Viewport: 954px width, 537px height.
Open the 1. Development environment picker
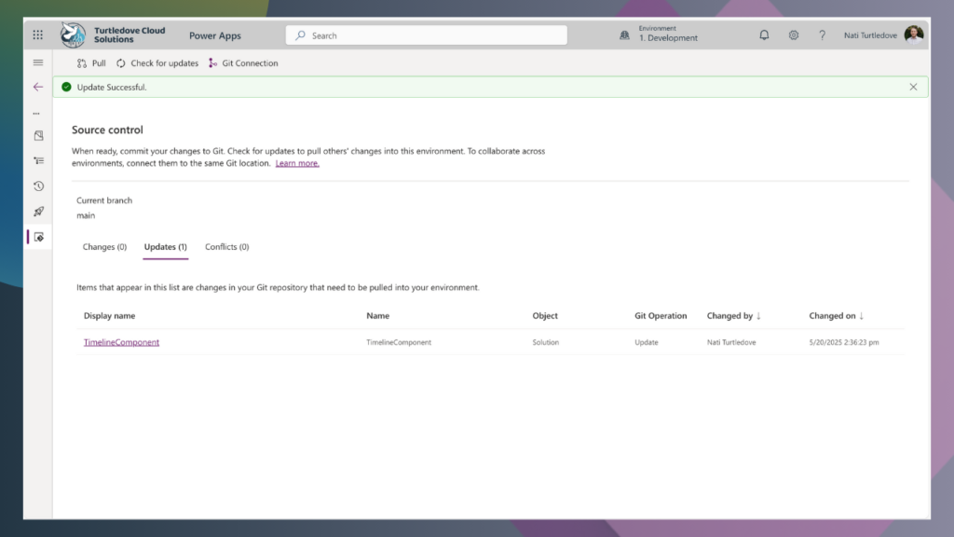pos(669,34)
